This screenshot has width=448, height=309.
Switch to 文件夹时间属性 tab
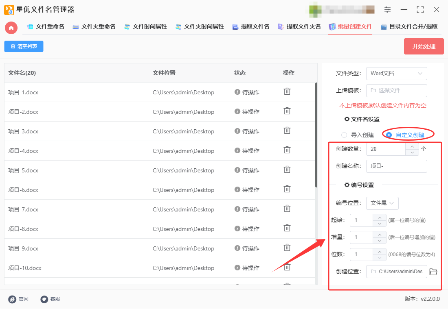point(200,27)
